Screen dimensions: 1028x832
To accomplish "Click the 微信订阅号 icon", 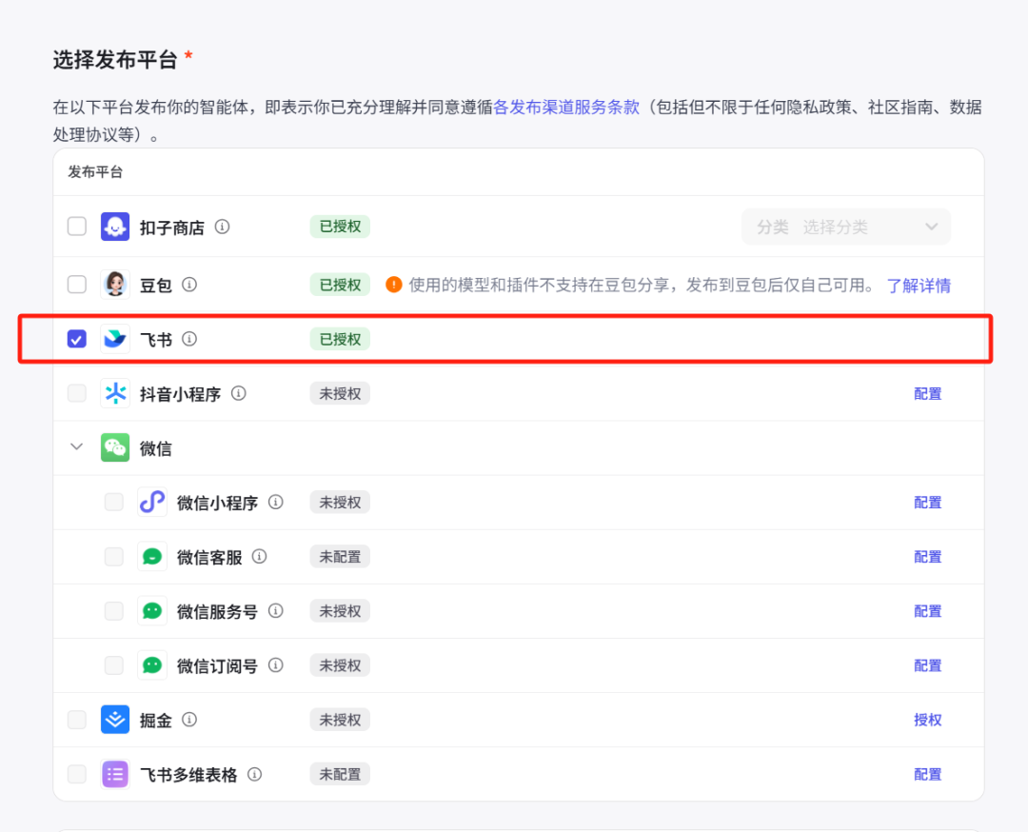I will [x=152, y=665].
